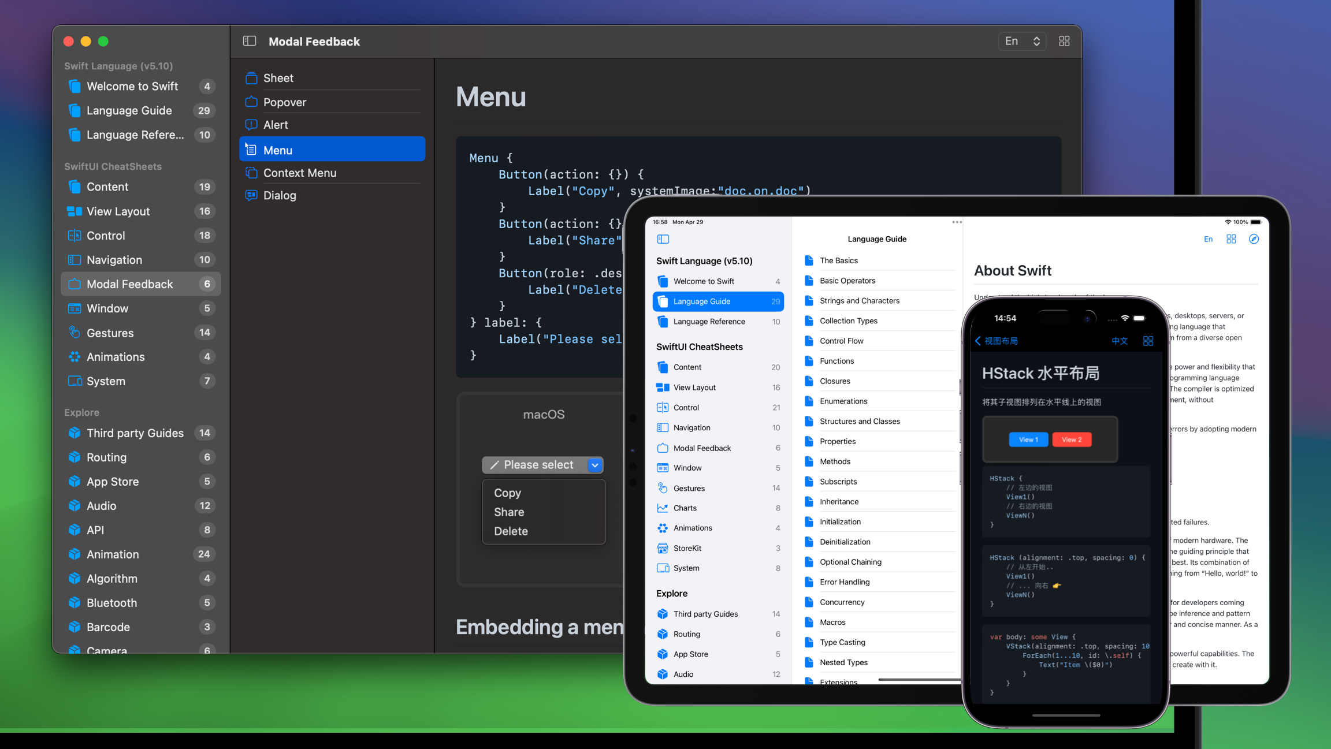Tap the three-dots multitasking icon on iPad
Image resolution: width=1331 pixels, height=749 pixels.
[957, 222]
